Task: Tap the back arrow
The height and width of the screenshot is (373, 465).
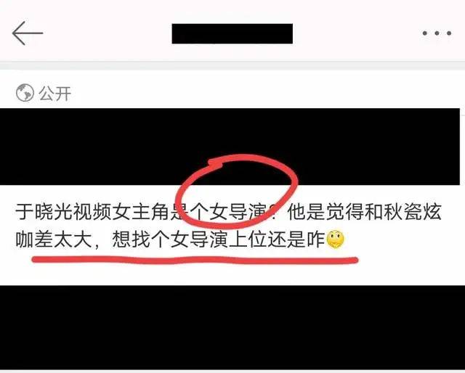Action: point(28,33)
